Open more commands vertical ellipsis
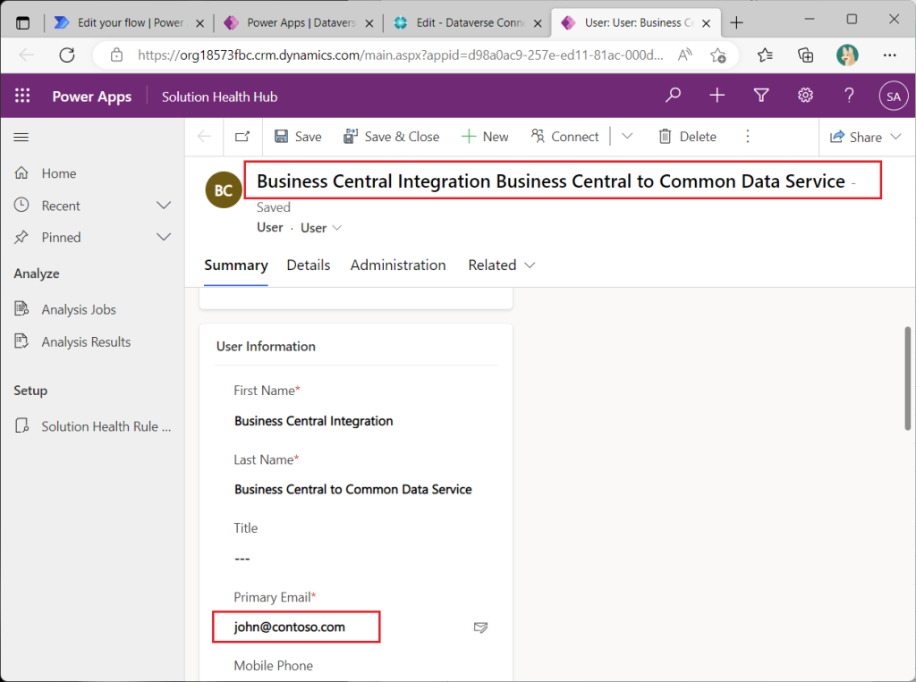916x682 pixels. 747,137
